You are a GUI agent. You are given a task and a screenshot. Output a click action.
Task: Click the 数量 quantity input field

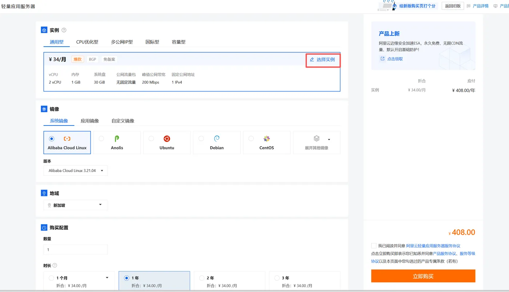75,249
